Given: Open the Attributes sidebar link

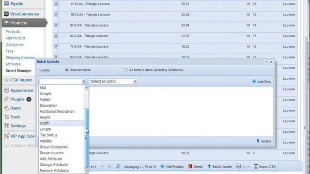Looking at the screenshot, I should 13,64.
